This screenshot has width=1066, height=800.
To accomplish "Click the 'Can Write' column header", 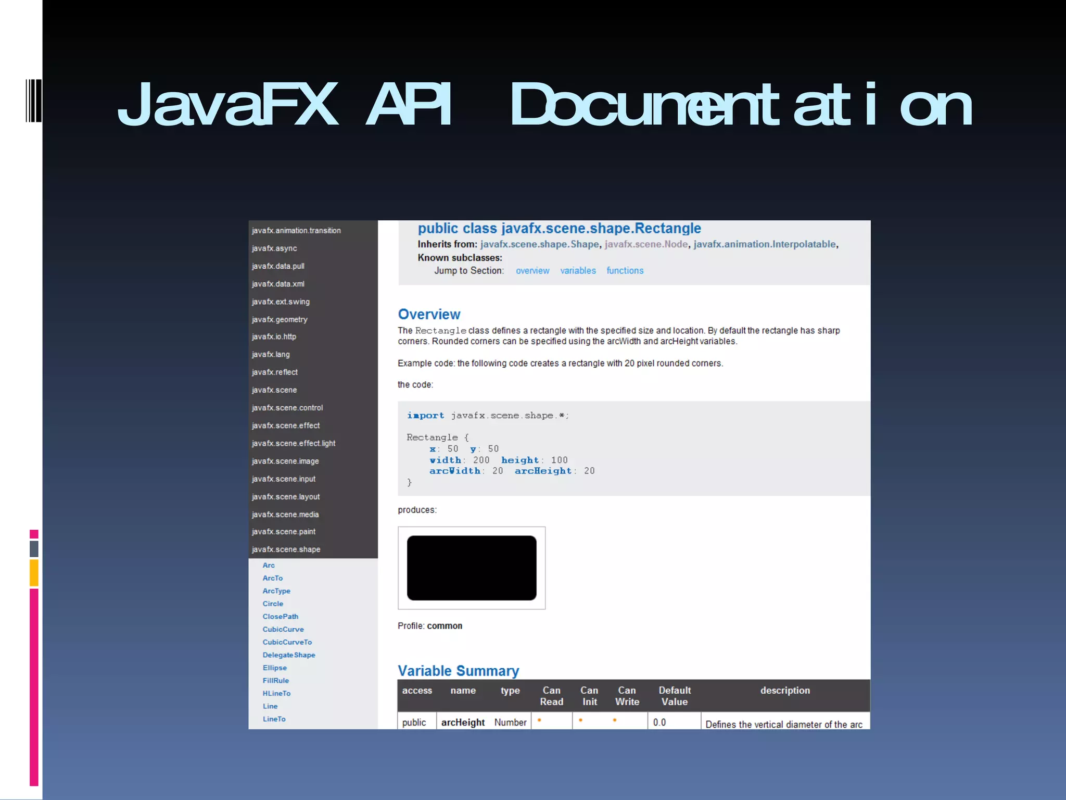I will [627, 696].
